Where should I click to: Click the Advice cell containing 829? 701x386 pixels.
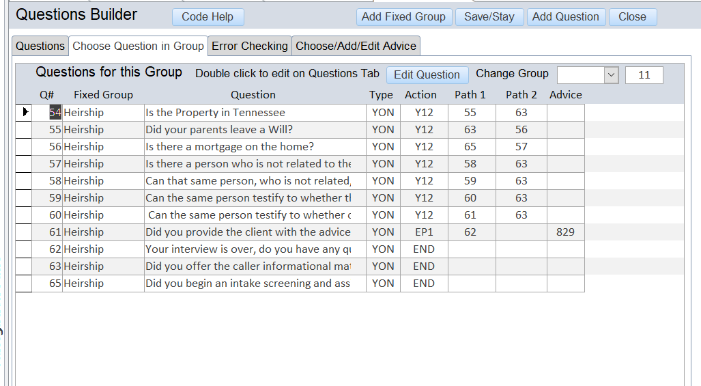(x=565, y=232)
